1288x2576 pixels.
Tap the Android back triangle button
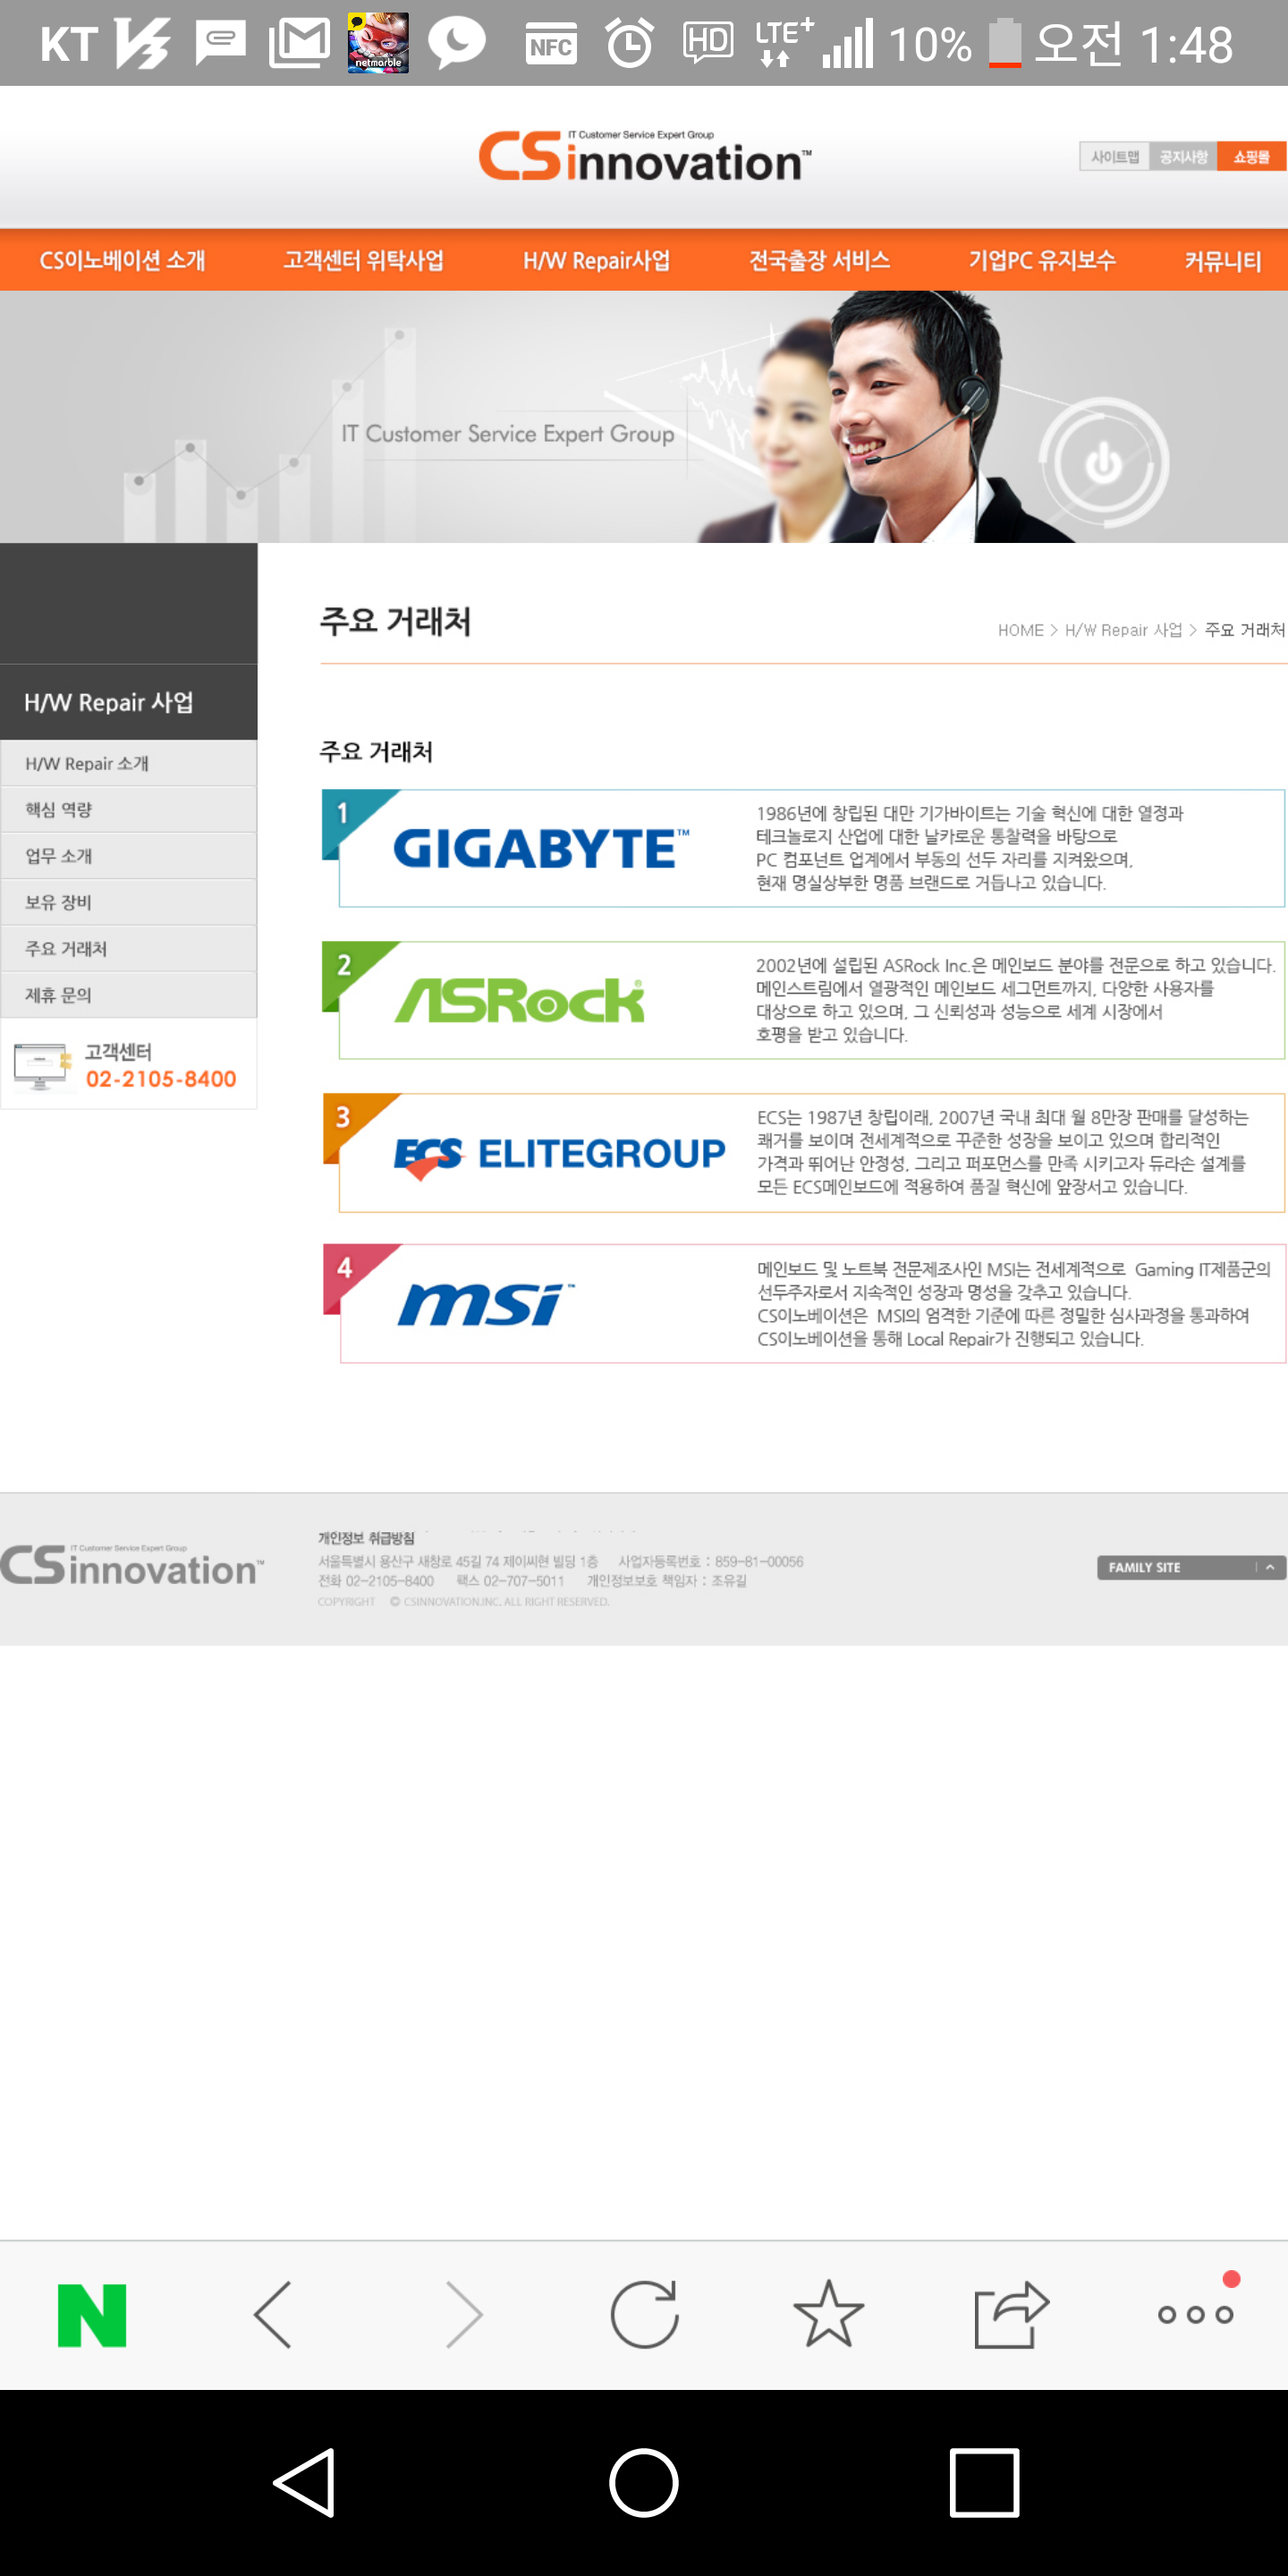(x=304, y=2483)
